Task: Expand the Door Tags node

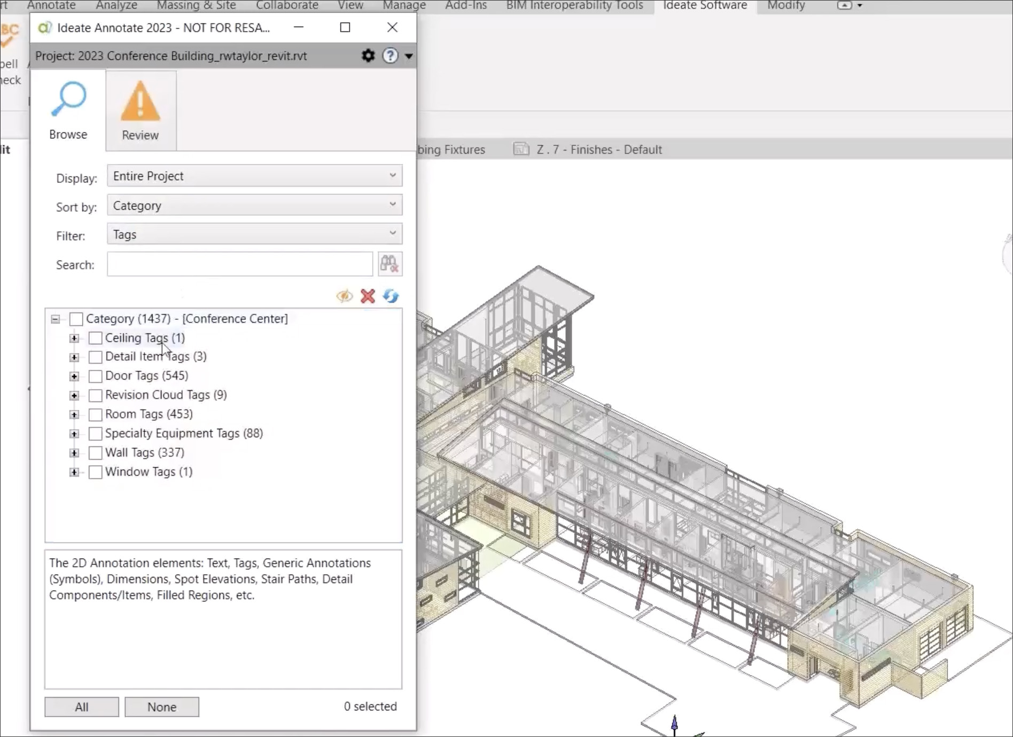Action: tap(74, 377)
